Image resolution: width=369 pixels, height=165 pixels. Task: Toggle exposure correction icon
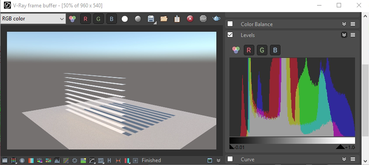(x=75, y=161)
